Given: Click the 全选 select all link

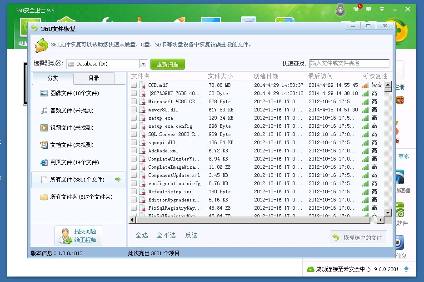Looking at the screenshot, I should point(142,235).
